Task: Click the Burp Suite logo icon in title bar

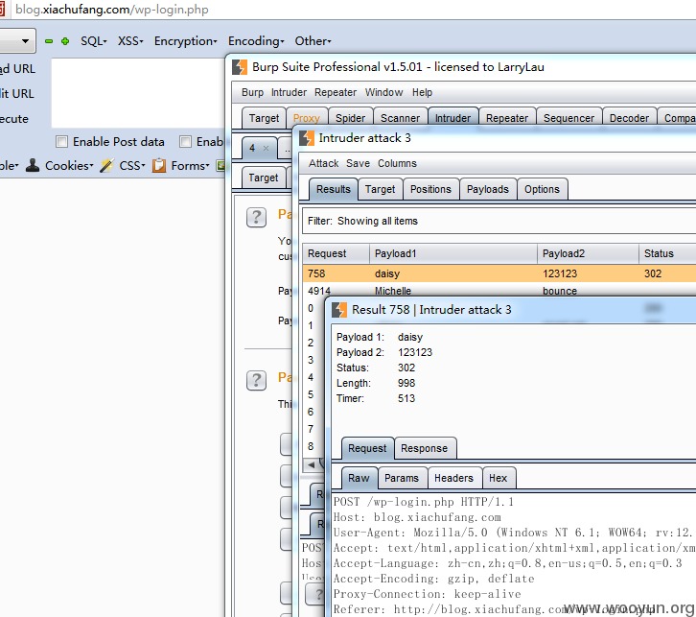Action: pos(240,67)
